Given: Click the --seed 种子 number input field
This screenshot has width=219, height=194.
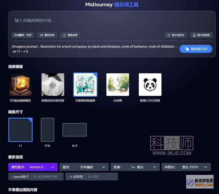Looking at the screenshot, I should coord(47,177).
